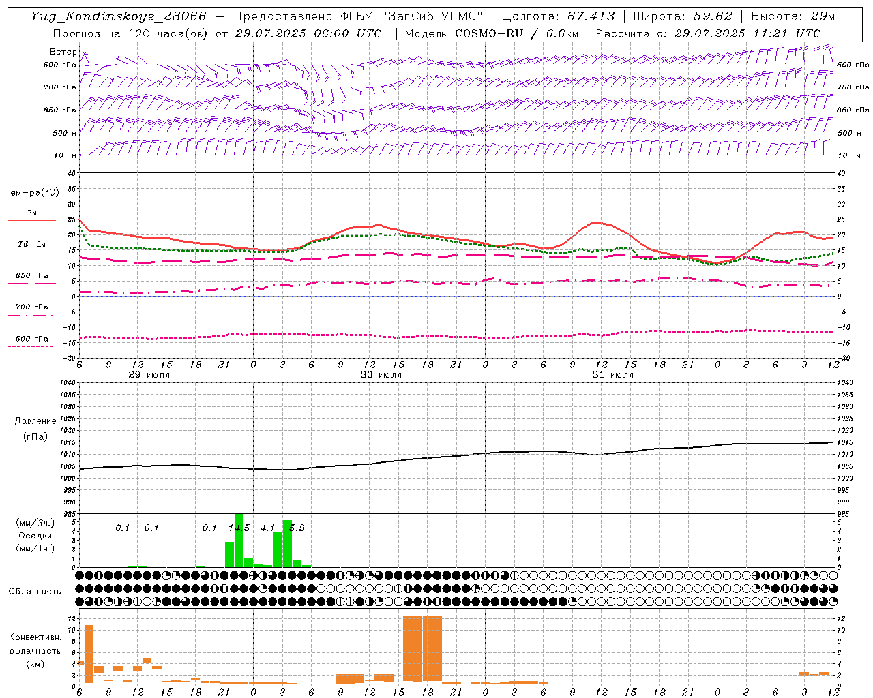873x698 pixels.
Task: Click the black pressure curve
Action: point(457,457)
